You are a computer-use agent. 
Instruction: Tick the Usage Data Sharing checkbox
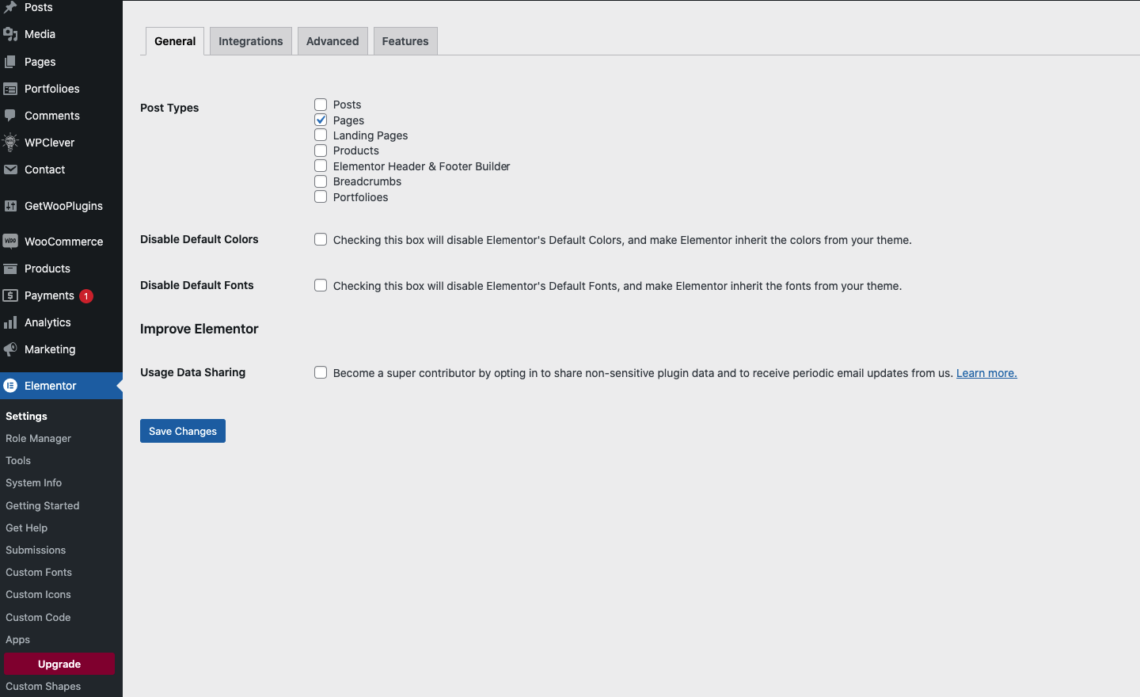coord(321,372)
